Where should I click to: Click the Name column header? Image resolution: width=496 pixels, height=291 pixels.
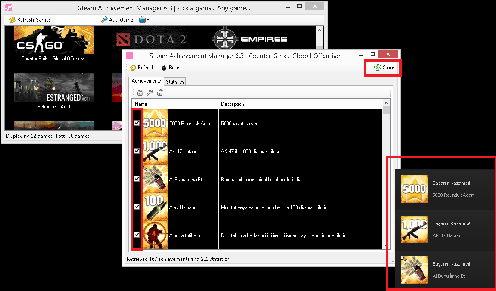[x=175, y=104]
